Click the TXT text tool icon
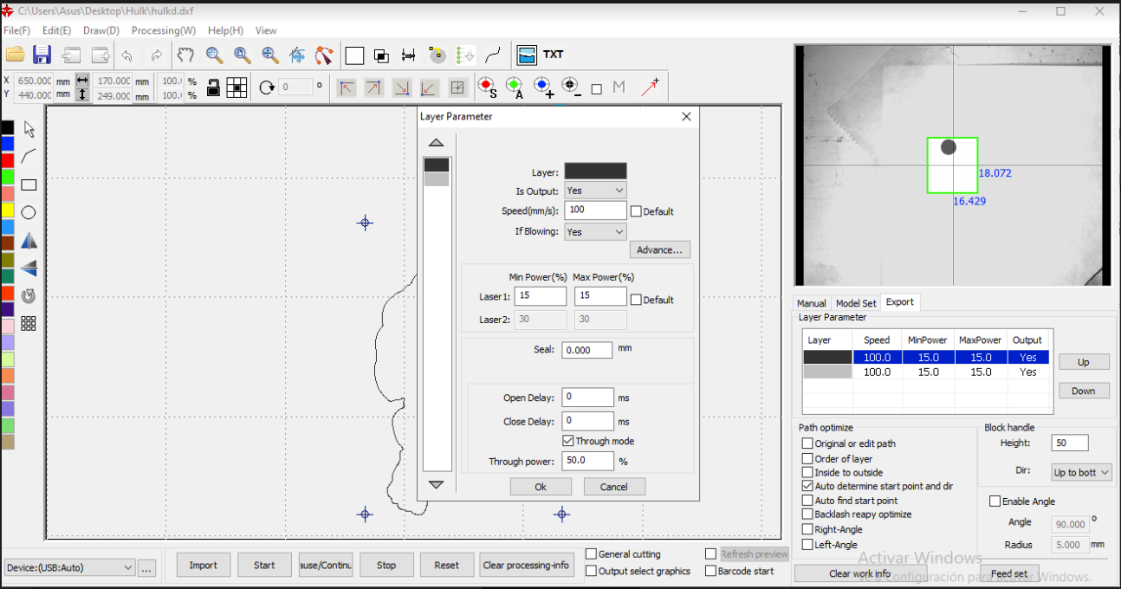The width and height of the screenshot is (1121, 589). tap(553, 55)
